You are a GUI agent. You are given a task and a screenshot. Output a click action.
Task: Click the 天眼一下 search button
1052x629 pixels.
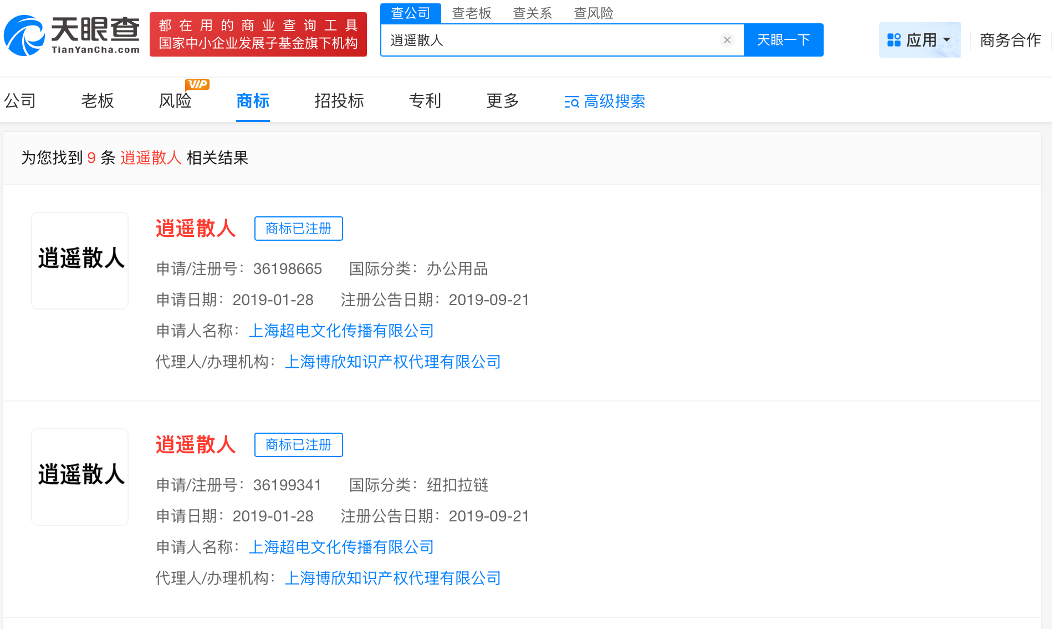point(783,39)
